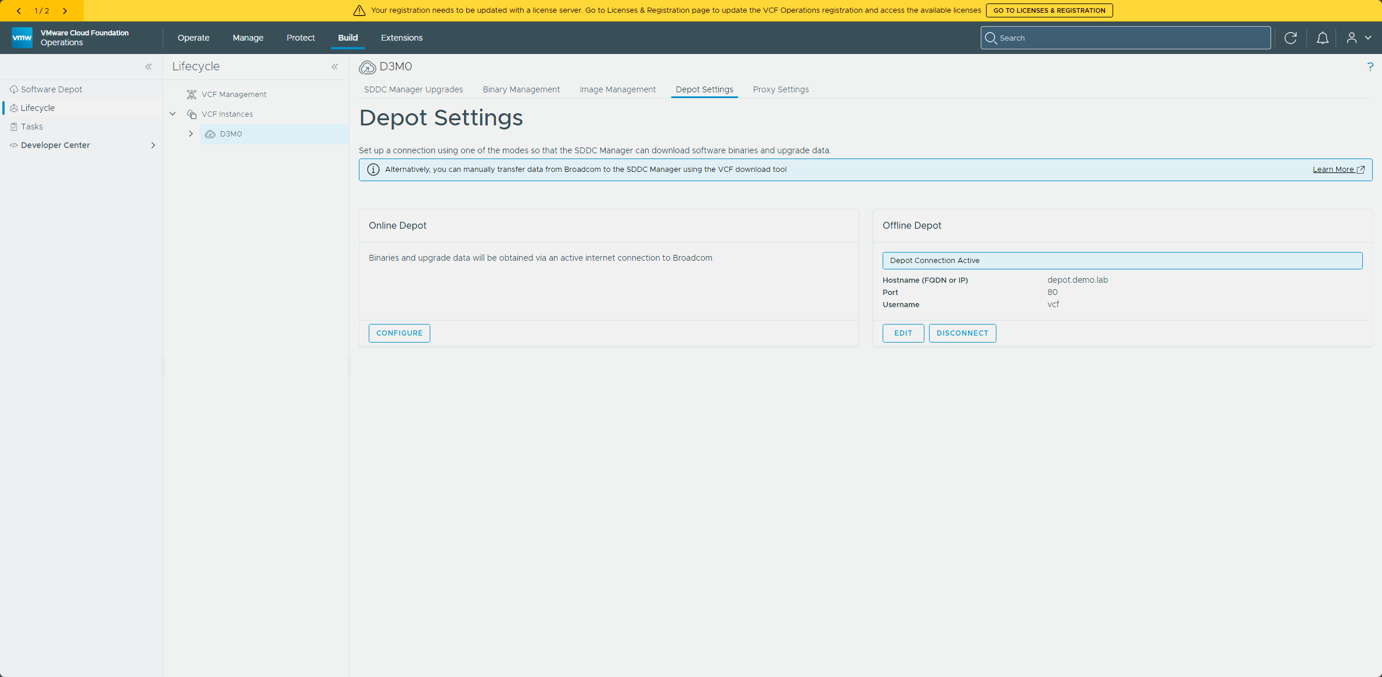Click in the Search field
This screenshot has width=1382, height=677.
[1125, 38]
